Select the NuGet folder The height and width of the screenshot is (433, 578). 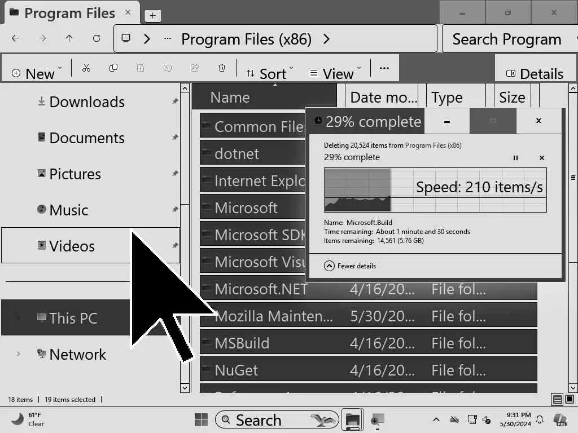pos(368,370)
